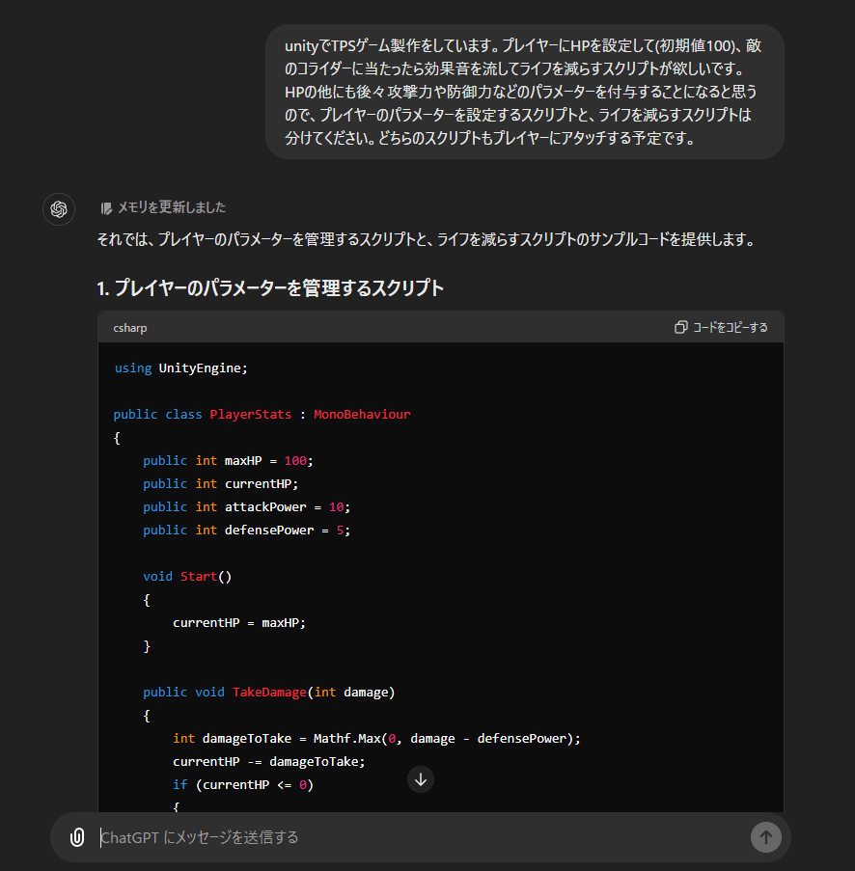Click the assistant's intro sentence それでは、プレイヤーの
This screenshot has height=871, width=855.
tap(425, 240)
